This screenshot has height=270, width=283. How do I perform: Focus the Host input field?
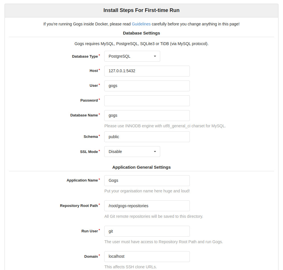(x=147, y=71)
